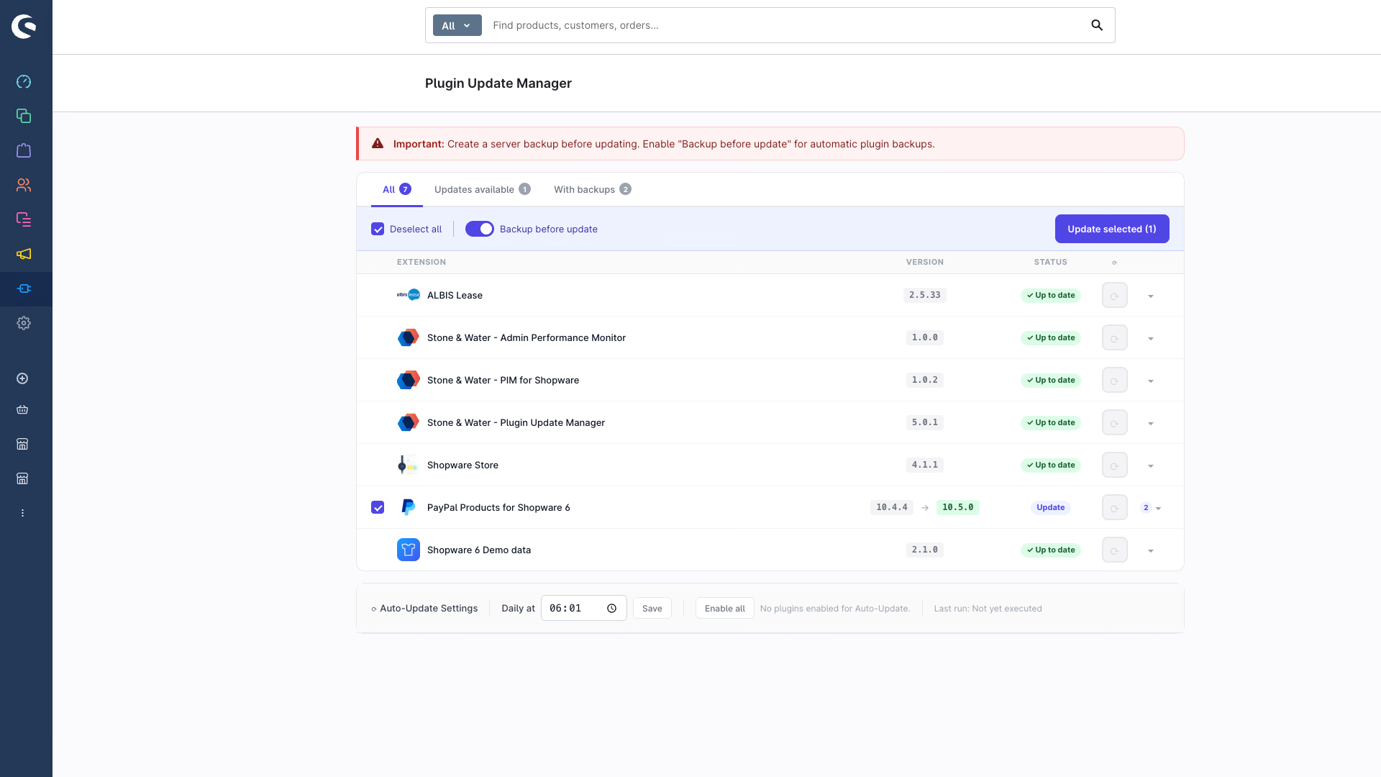The width and height of the screenshot is (1381, 777).
Task: Open the Content sidebar icon
Action: [24, 219]
